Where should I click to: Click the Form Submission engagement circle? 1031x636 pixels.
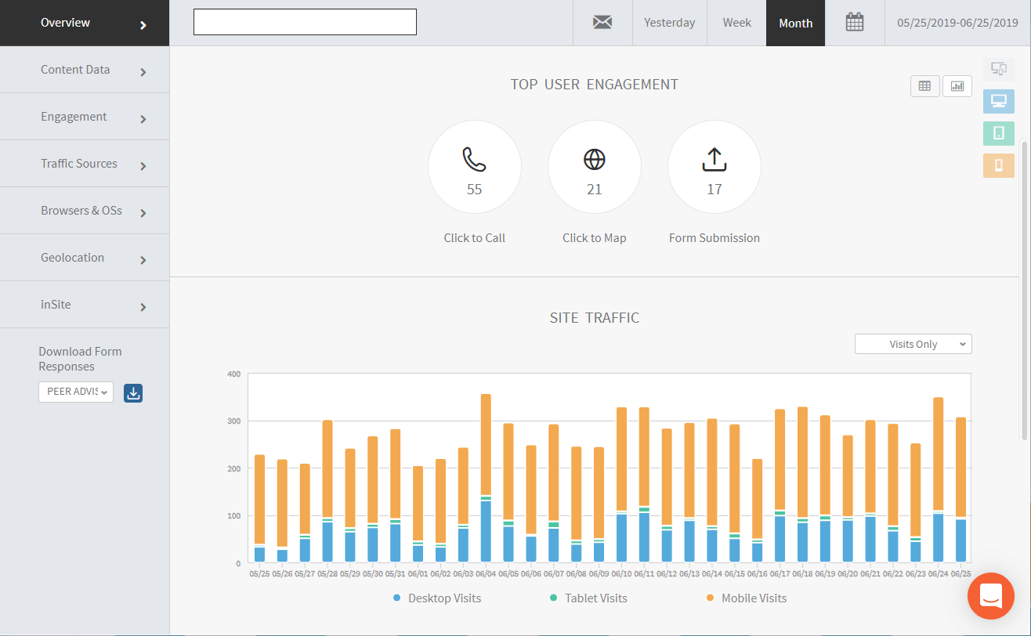click(714, 166)
